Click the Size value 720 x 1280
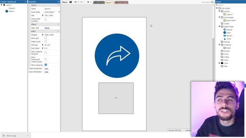 click(x=49, y=15)
